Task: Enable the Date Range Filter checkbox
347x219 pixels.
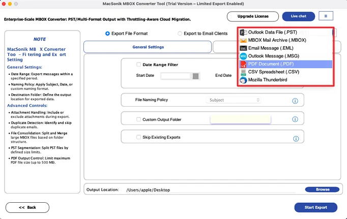Action: click(138, 65)
